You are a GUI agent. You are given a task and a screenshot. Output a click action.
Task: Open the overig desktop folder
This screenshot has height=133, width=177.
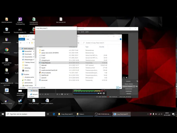(7, 71)
